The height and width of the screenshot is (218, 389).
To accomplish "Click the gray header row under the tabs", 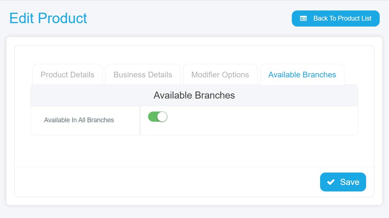I will point(194,95).
